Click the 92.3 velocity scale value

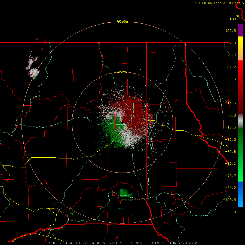click(232, 43)
